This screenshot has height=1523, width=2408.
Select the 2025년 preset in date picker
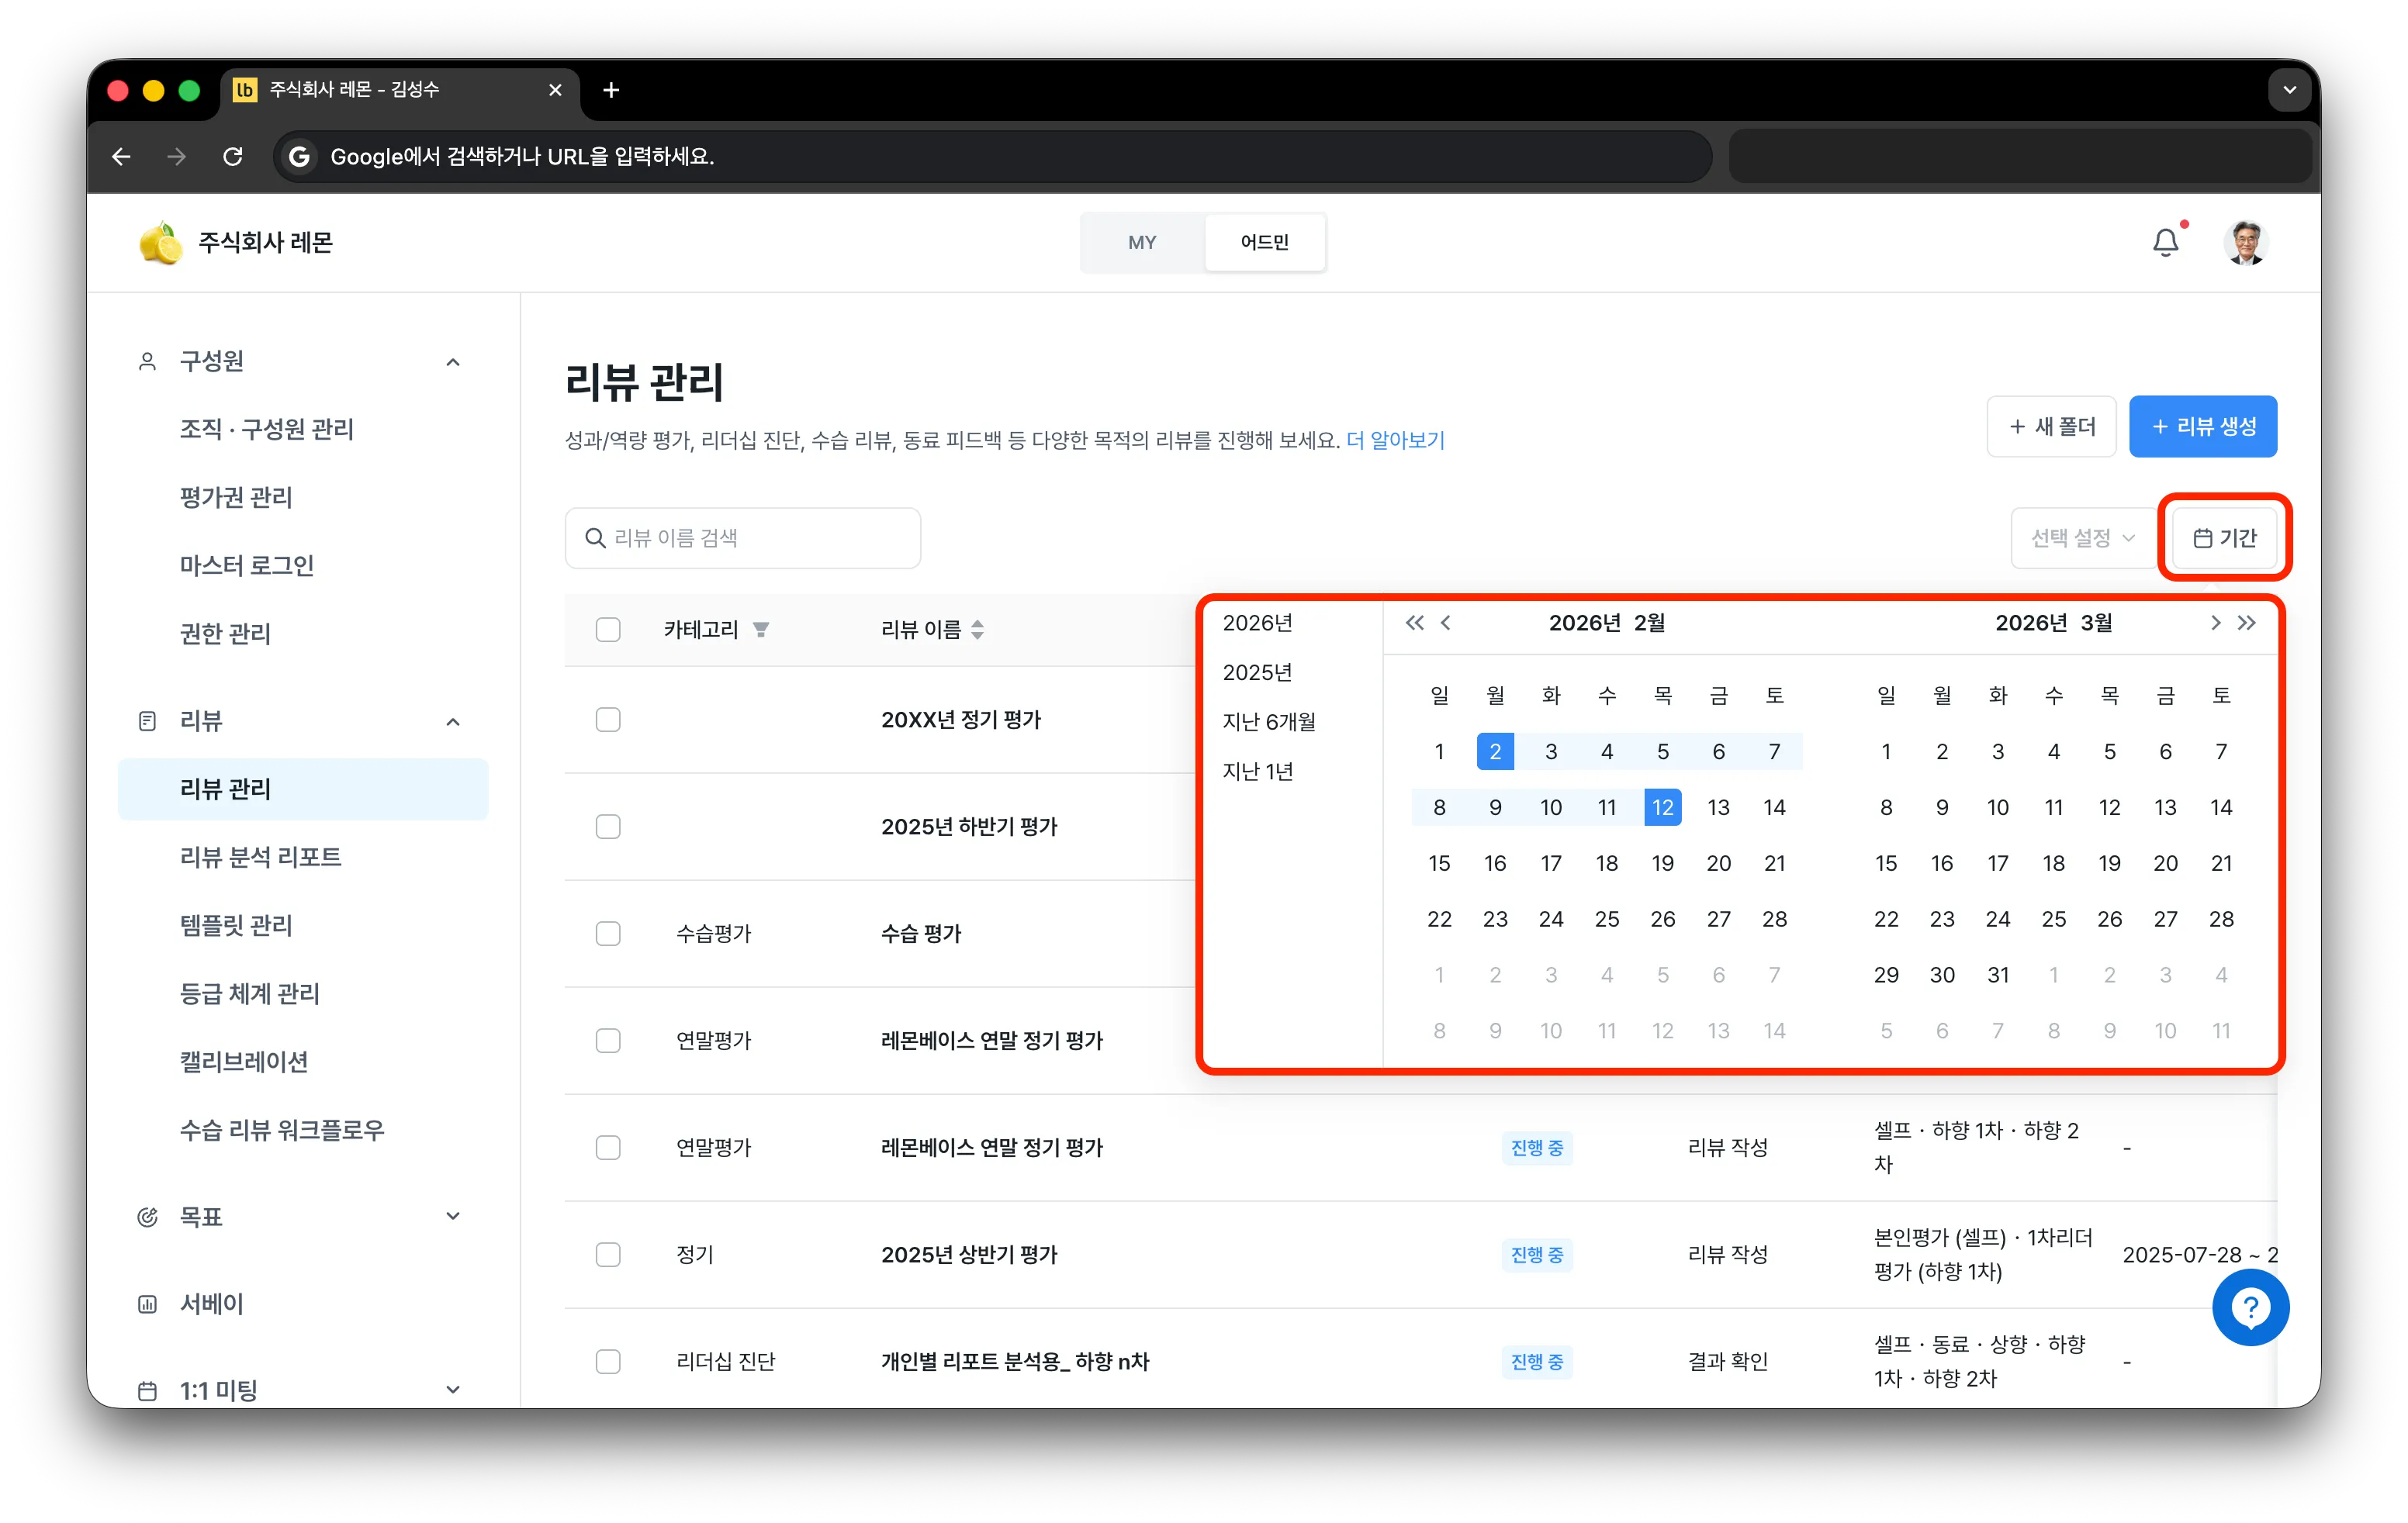coord(1257,672)
